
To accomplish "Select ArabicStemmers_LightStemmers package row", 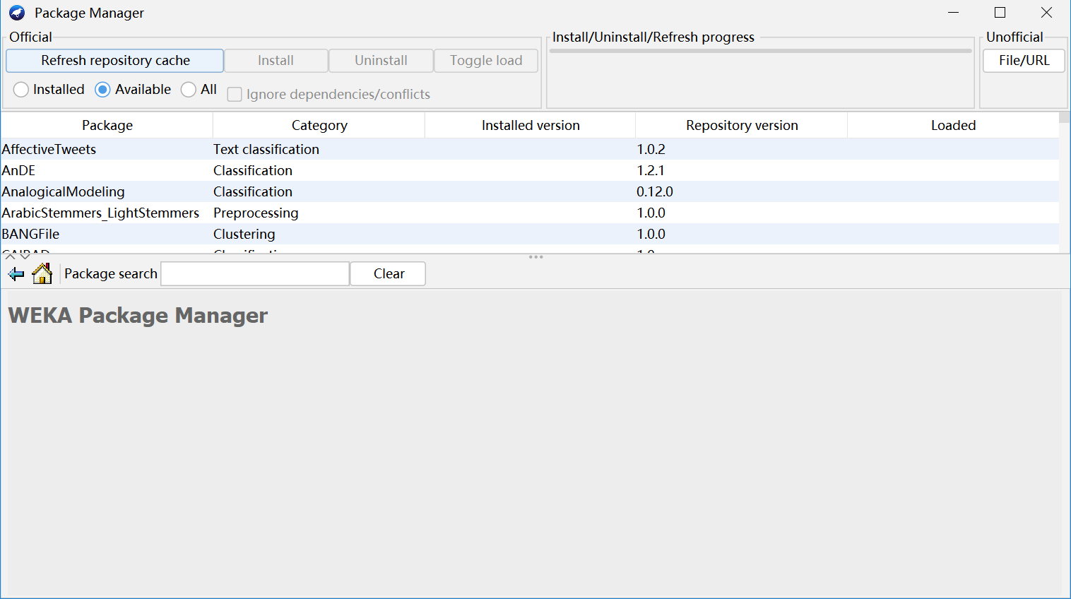I will (x=530, y=213).
